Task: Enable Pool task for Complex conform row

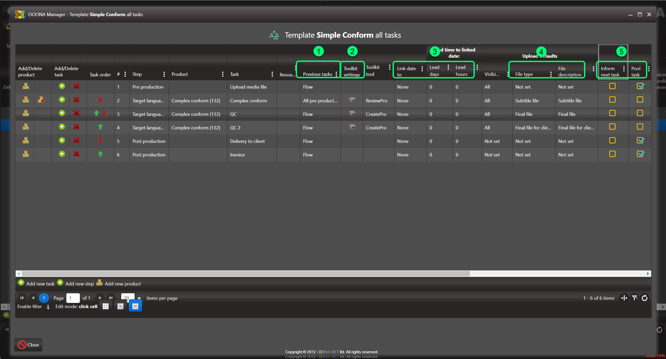Action: point(640,100)
